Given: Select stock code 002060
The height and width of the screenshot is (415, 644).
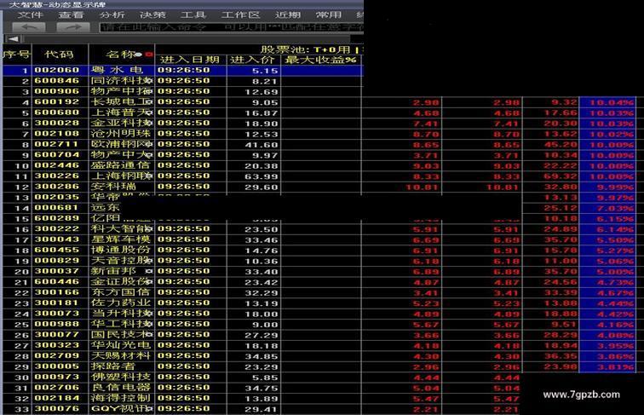Looking at the screenshot, I should click(x=57, y=70).
